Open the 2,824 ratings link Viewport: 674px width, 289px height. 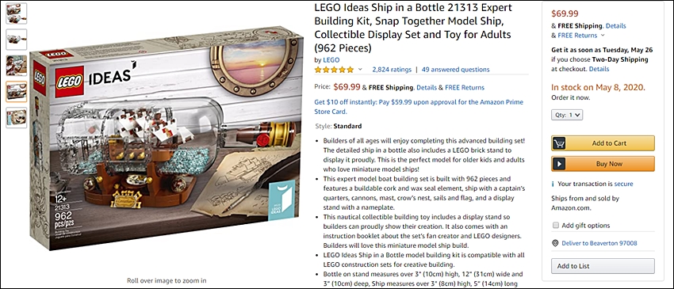click(392, 70)
